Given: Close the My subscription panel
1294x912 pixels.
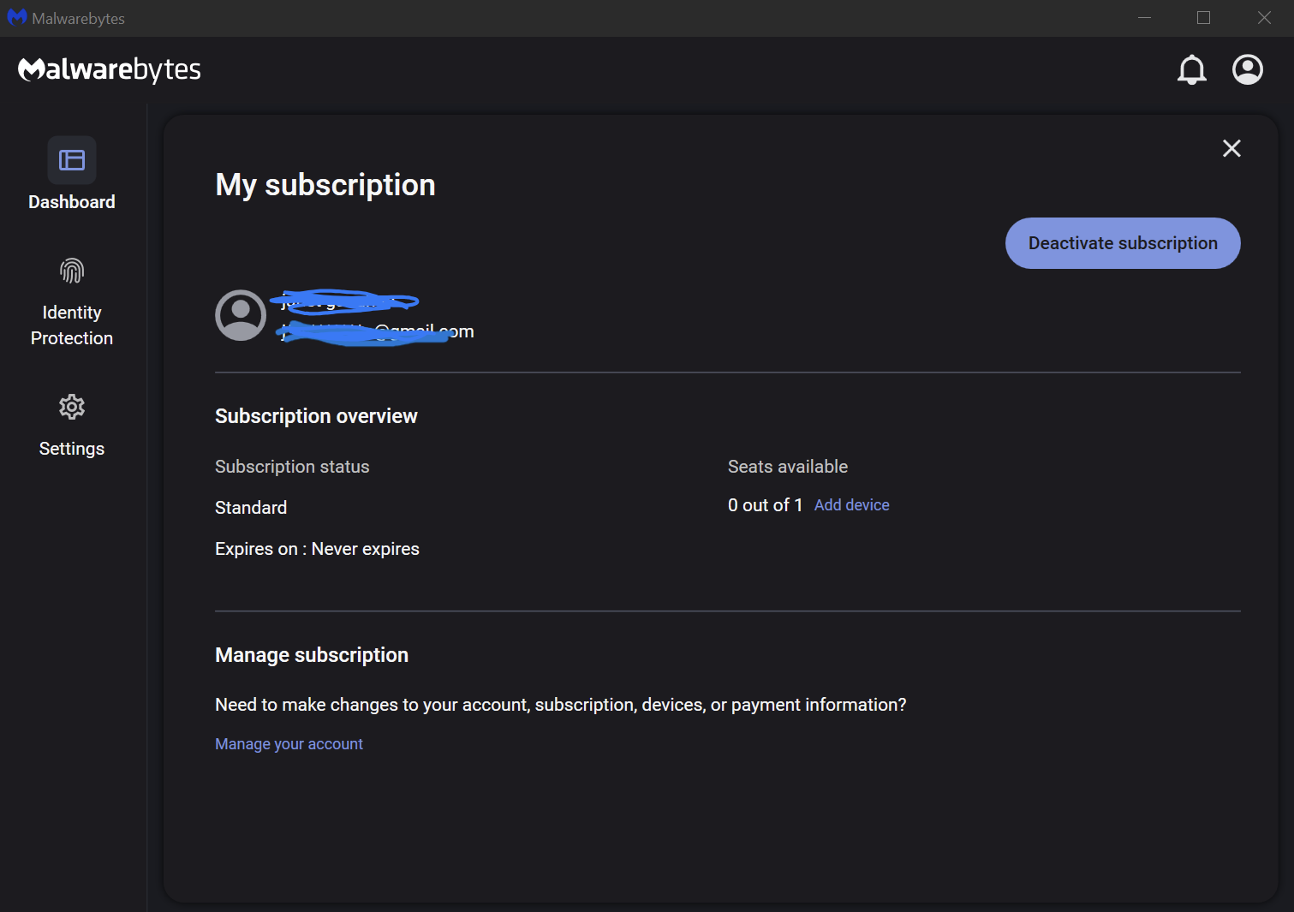Looking at the screenshot, I should [x=1231, y=148].
